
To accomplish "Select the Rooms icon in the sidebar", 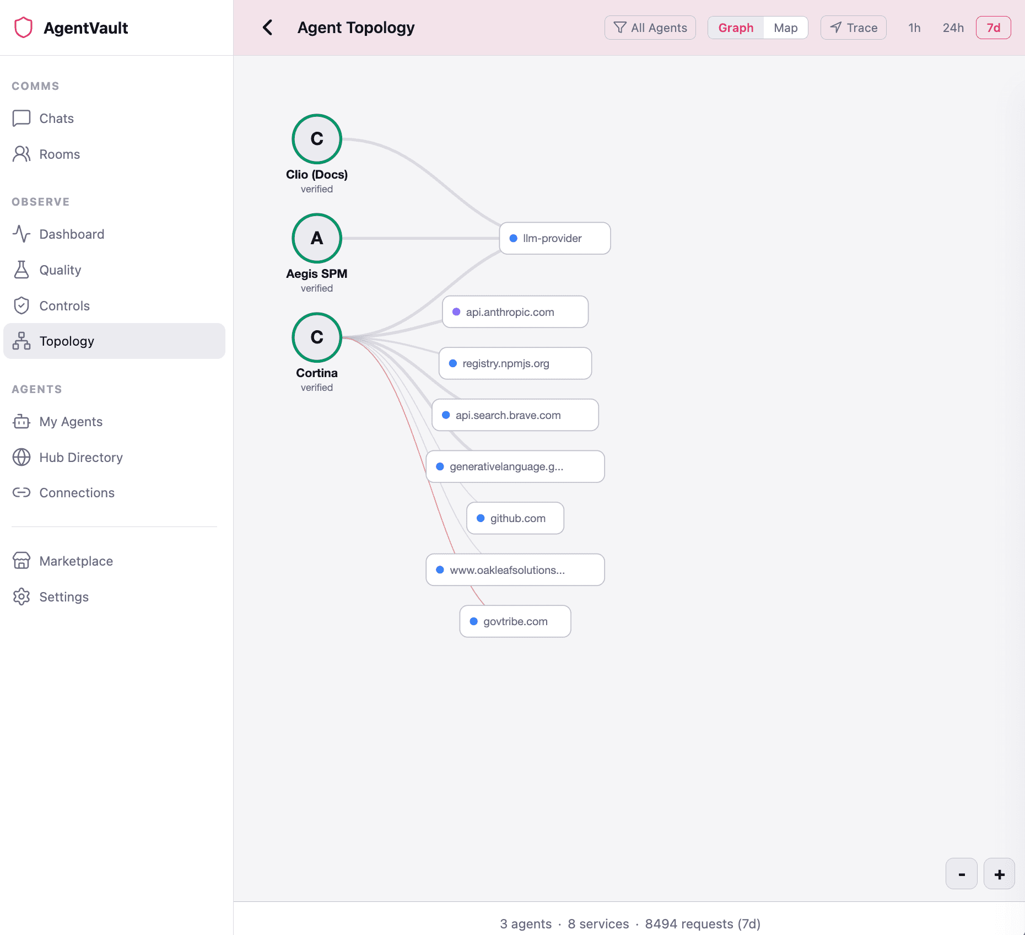I will point(21,154).
